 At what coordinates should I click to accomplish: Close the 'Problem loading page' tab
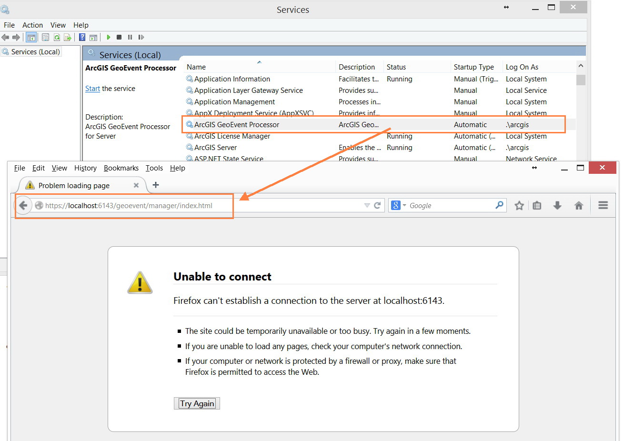click(x=136, y=185)
